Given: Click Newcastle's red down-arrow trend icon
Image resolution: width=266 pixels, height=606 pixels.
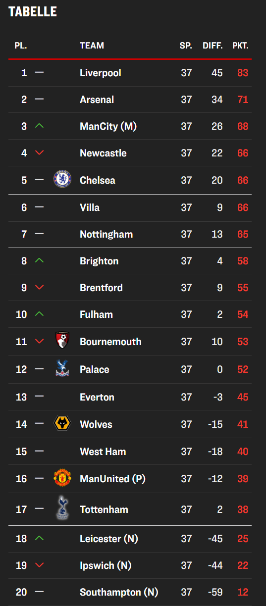Looking at the screenshot, I should [x=40, y=153].
